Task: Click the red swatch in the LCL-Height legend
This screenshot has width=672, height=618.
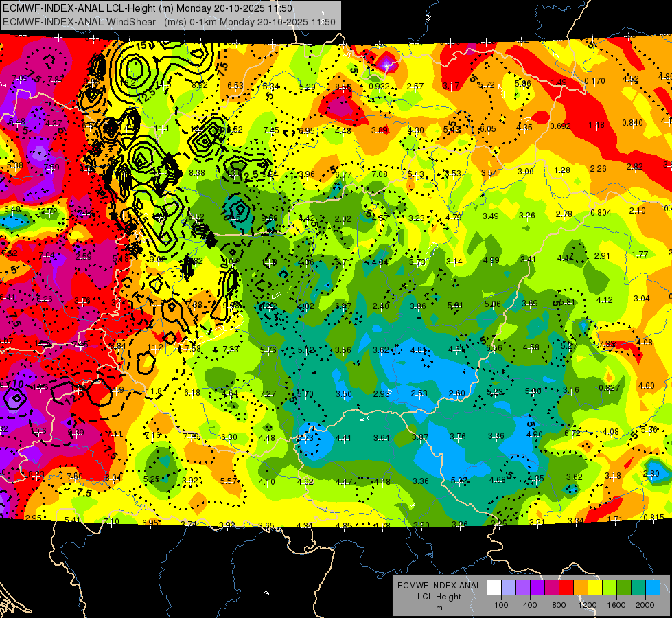Action: pos(566,588)
